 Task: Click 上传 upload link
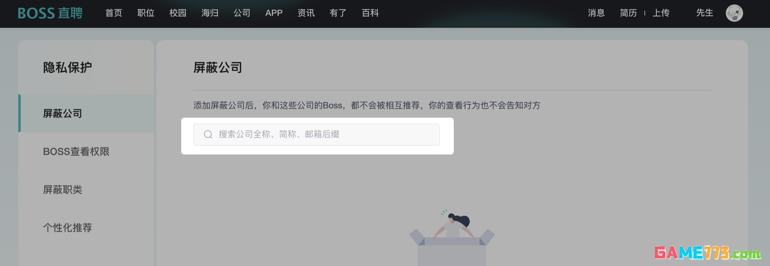click(x=661, y=13)
